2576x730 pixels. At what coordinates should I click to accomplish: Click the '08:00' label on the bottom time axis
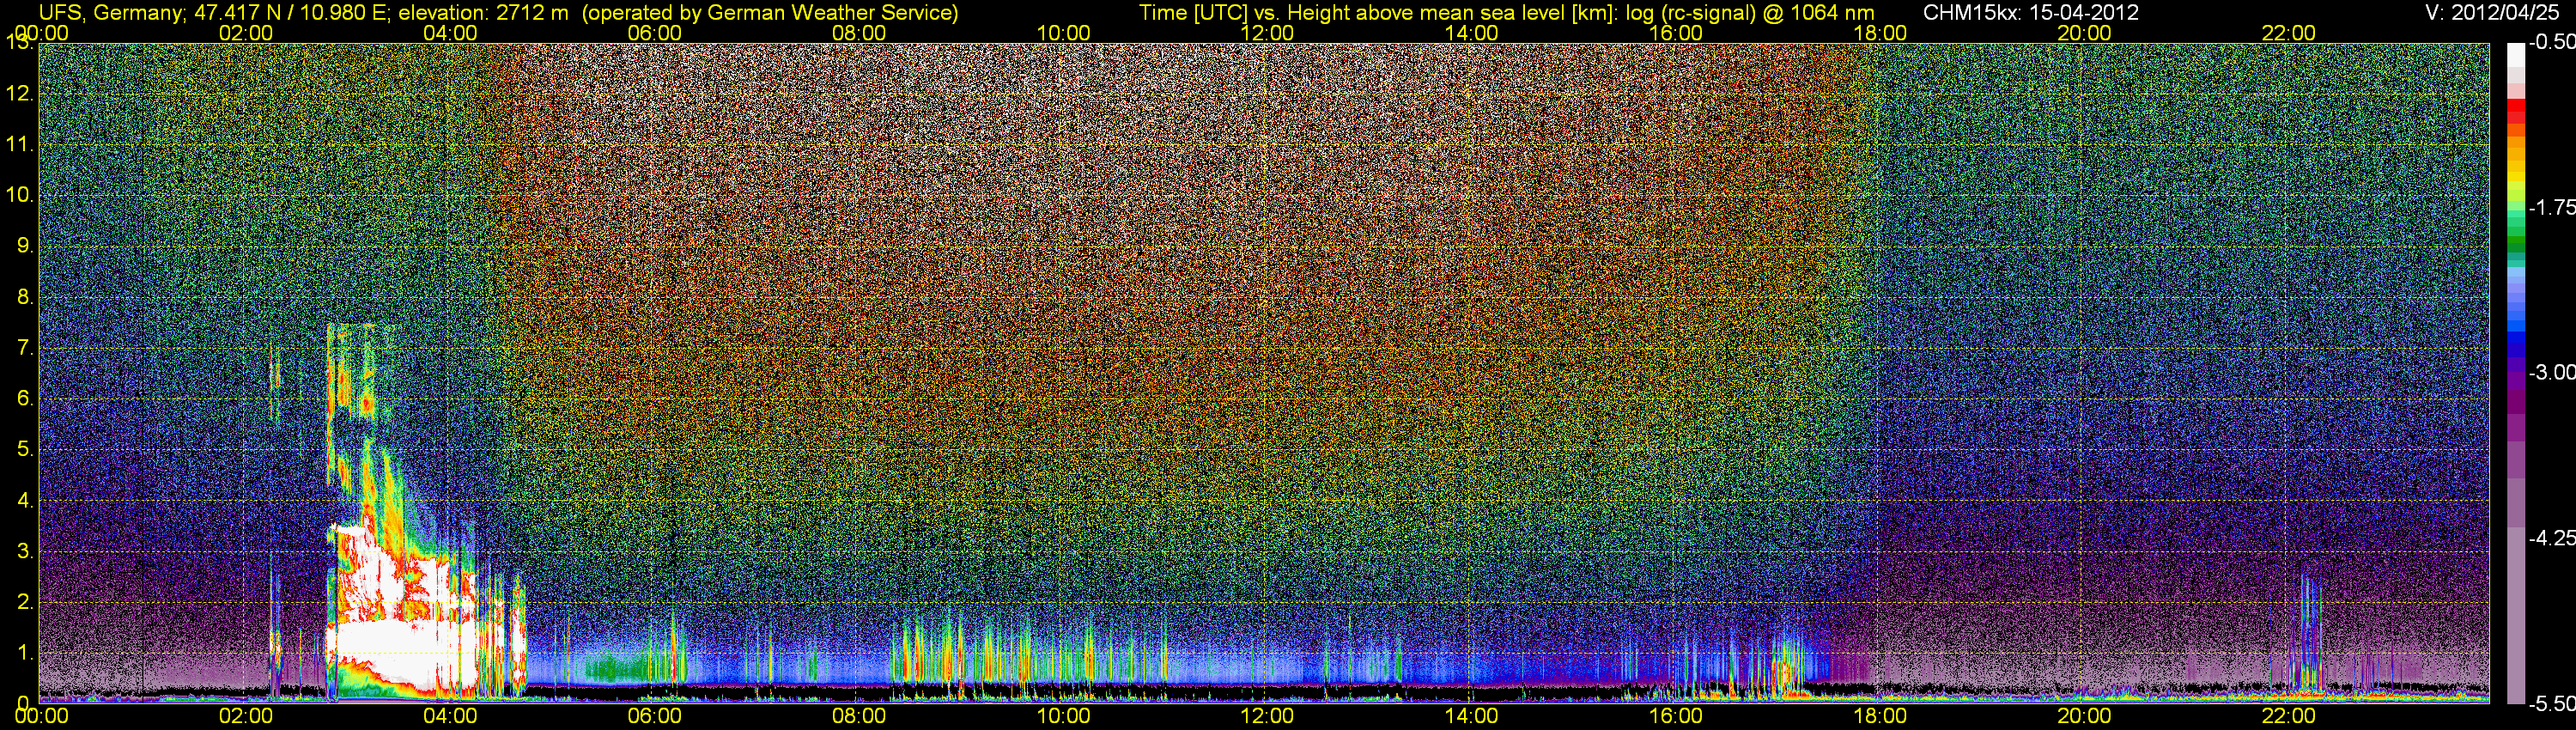(x=859, y=716)
